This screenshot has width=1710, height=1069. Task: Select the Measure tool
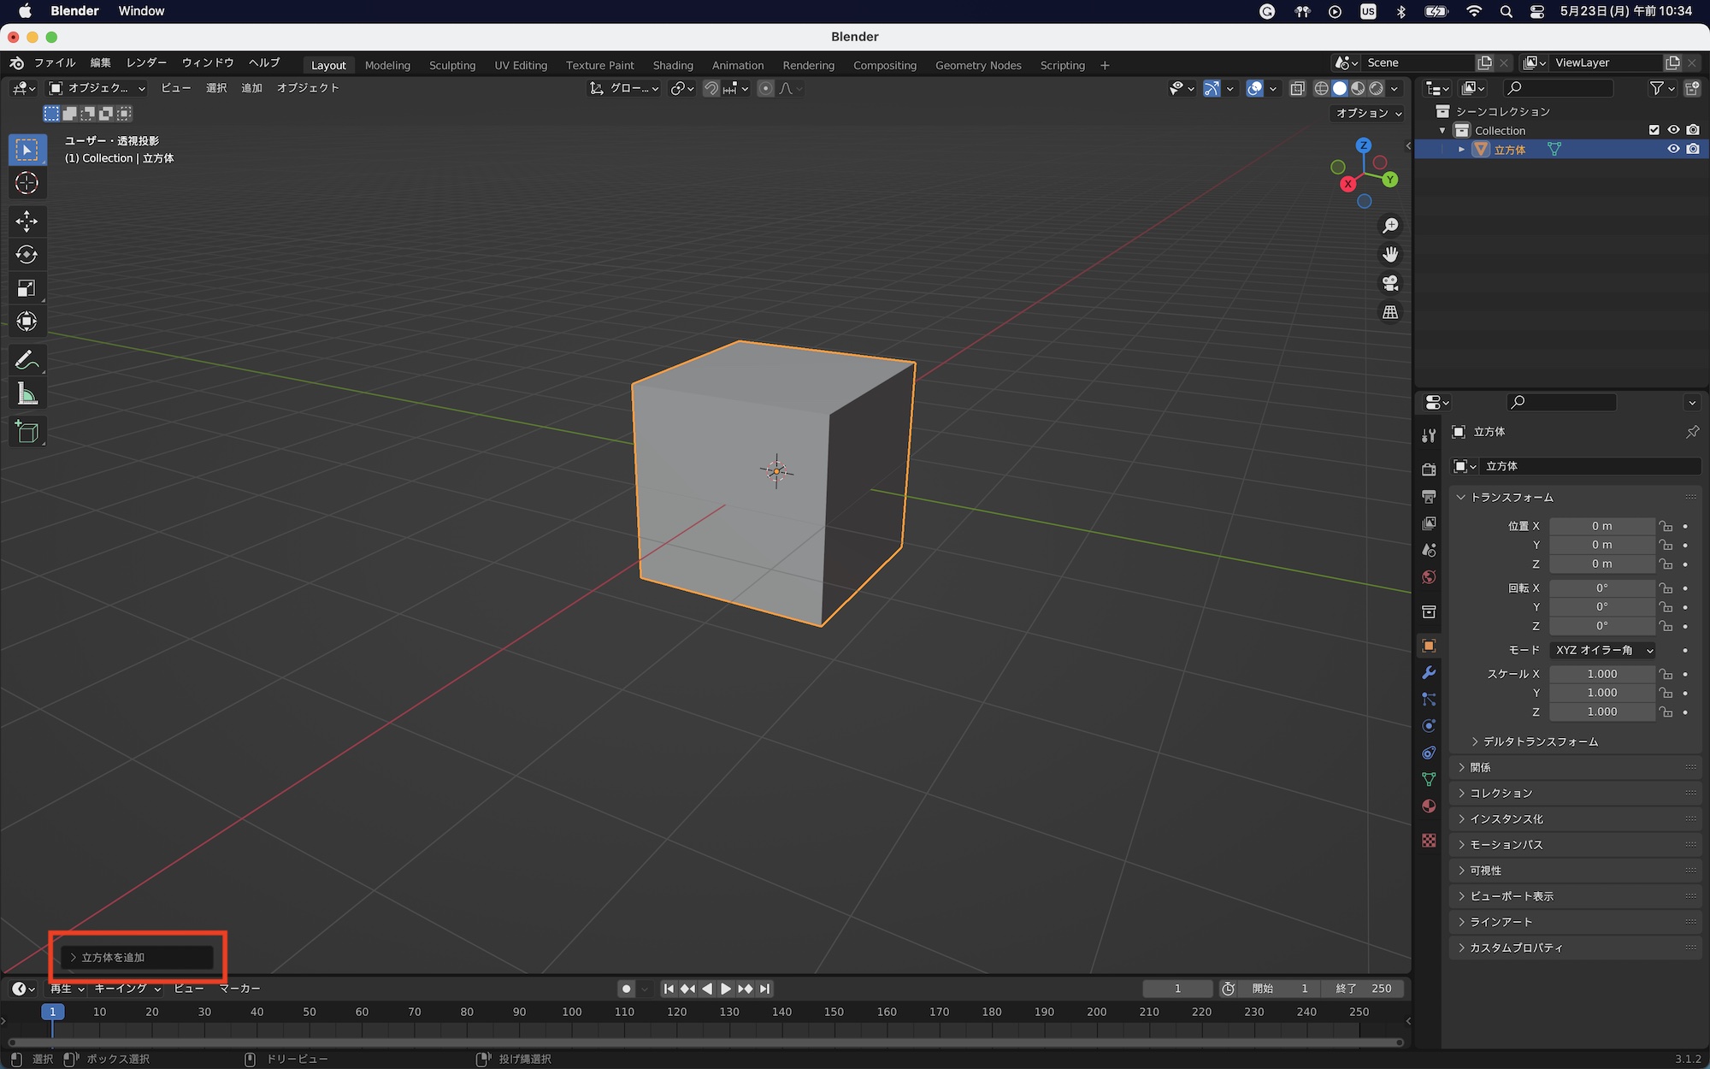tap(27, 394)
